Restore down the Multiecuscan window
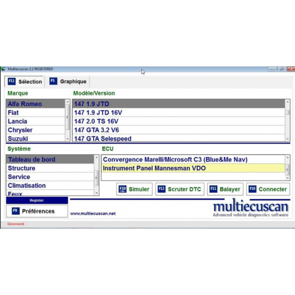 tap(282, 69)
